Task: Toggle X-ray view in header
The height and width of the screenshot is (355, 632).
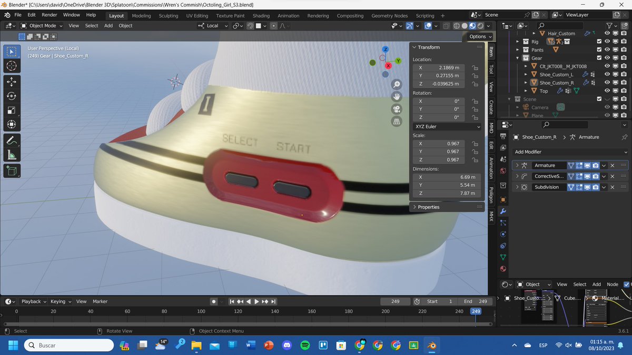Action: point(446,25)
